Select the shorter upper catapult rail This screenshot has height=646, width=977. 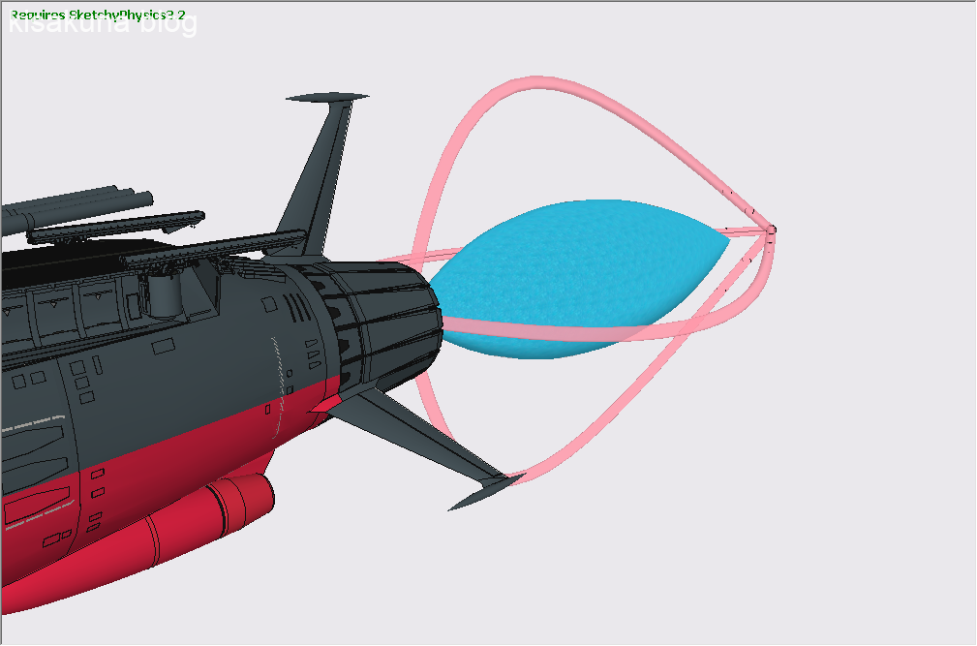pos(116,225)
